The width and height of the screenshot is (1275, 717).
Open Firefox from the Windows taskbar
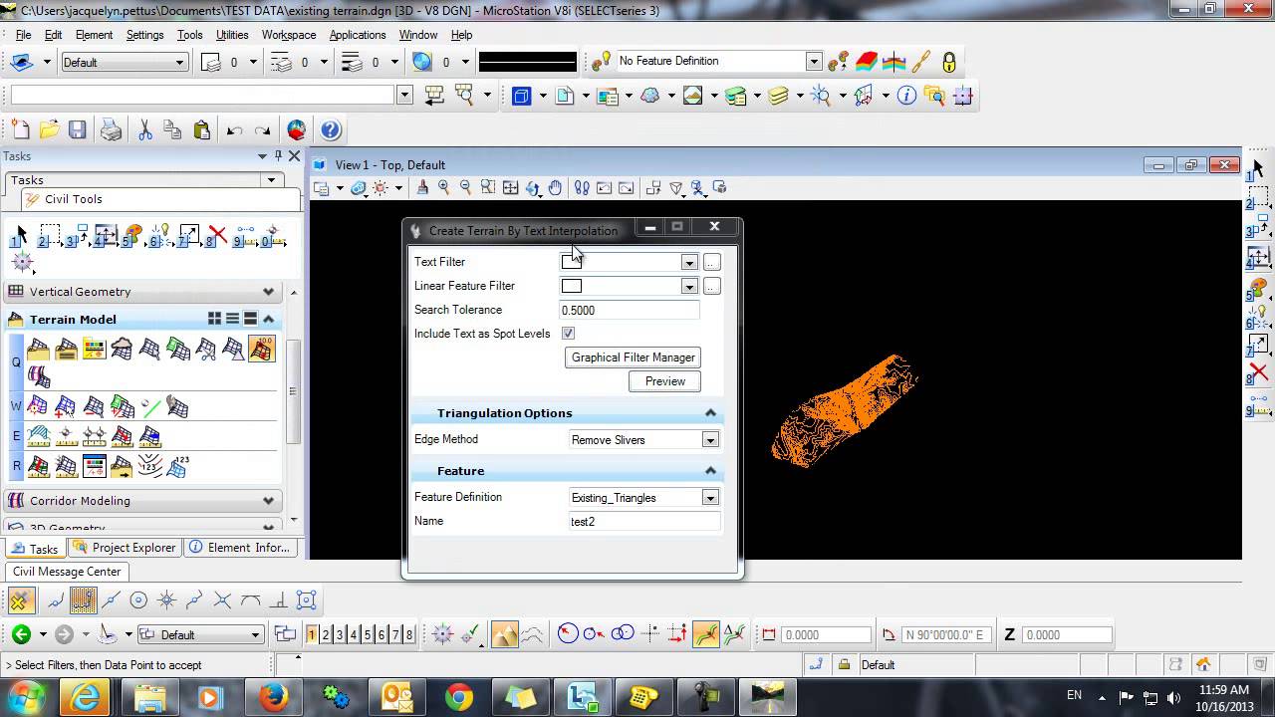[x=274, y=696]
